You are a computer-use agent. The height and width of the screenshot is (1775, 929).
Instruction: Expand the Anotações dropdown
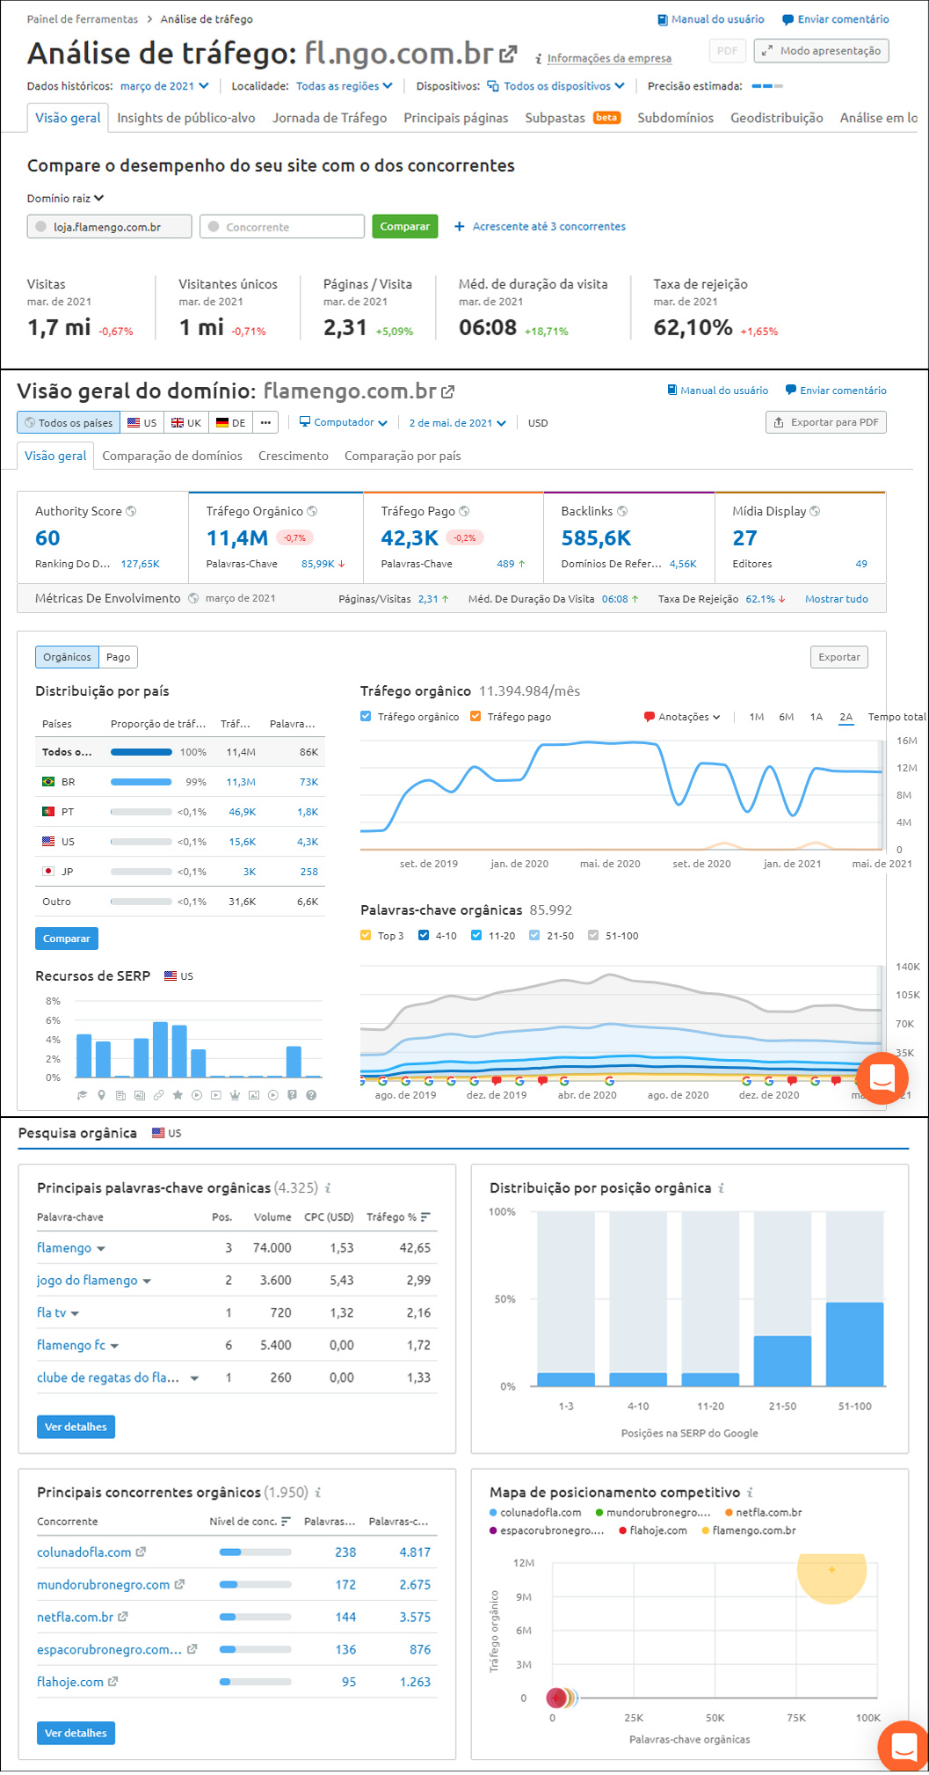point(682,717)
